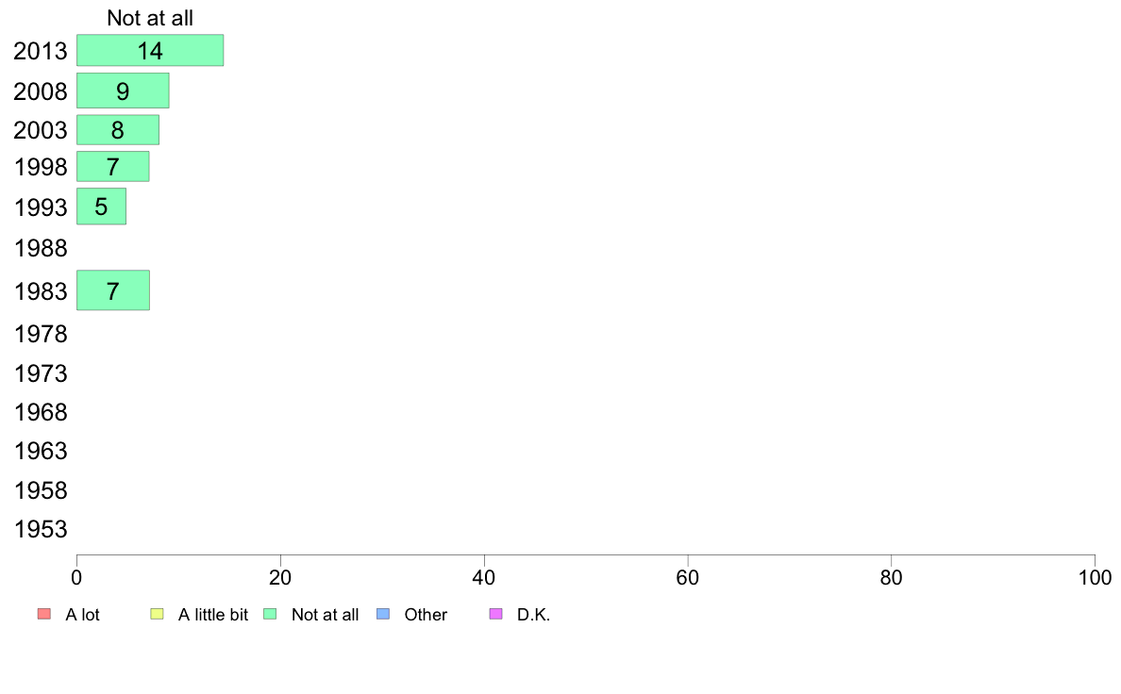Screen dimensions: 1121x694
Task: Click the 100 tick on the axis
Action: coord(1095,577)
